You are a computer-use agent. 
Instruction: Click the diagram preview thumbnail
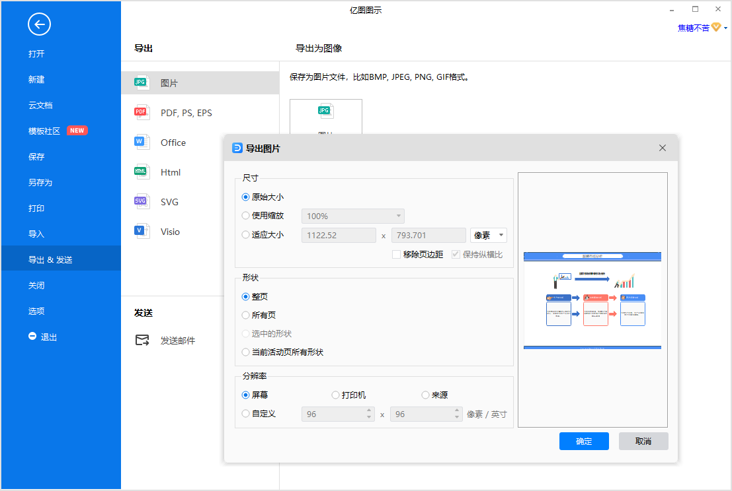592,300
